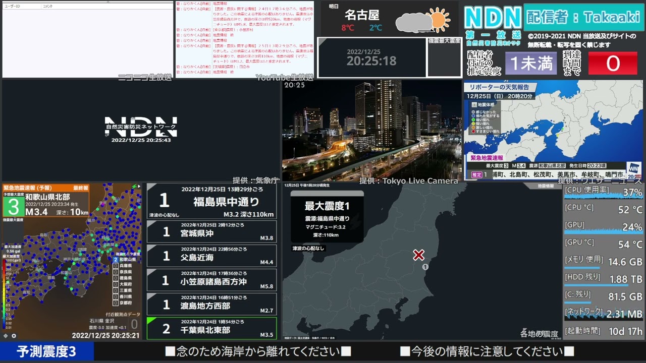This screenshot has height=363, width=646.
Task: Click the 地震情報 tab above the epicenter map
Action: tap(546, 186)
